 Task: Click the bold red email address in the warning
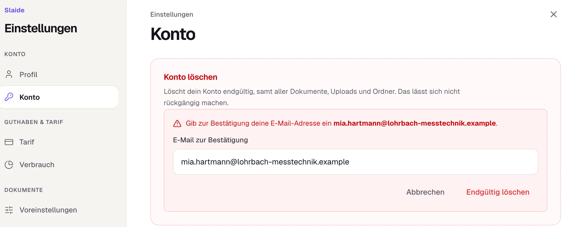415,123
